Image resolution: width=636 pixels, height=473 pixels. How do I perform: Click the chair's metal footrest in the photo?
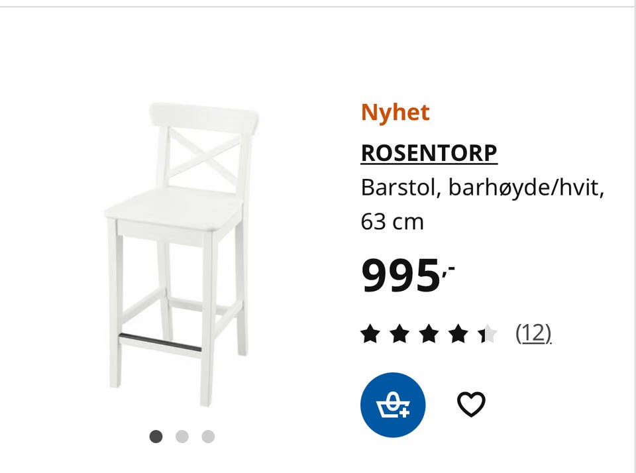(161, 342)
